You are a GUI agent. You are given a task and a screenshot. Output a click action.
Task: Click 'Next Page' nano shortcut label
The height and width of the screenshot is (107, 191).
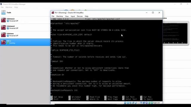(113, 99)
